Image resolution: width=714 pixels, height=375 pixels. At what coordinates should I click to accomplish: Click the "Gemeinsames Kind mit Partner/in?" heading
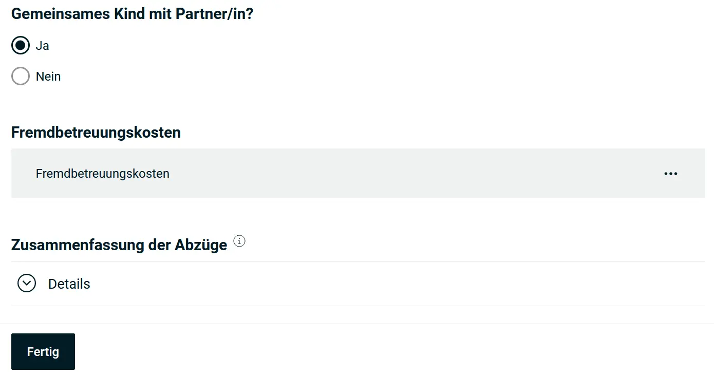(133, 14)
